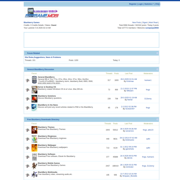Collapse the Free Blackberry Downloads Directory section
Screen dimensions: 180x180
[x=157, y=119]
